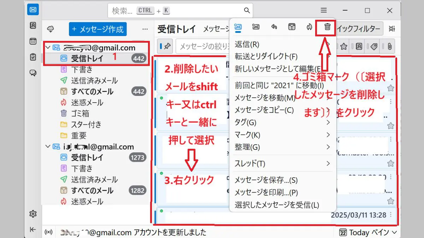Select 受信トレイ folder with 442 unread

click(x=95, y=59)
